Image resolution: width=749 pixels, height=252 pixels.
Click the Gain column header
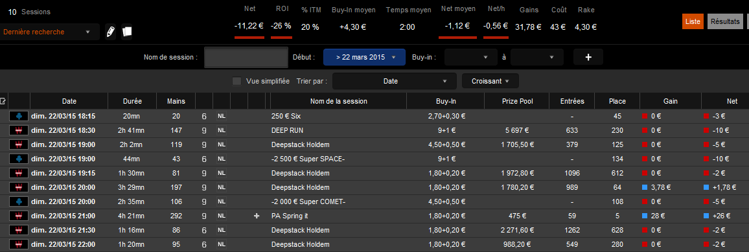(x=670, y=101)
